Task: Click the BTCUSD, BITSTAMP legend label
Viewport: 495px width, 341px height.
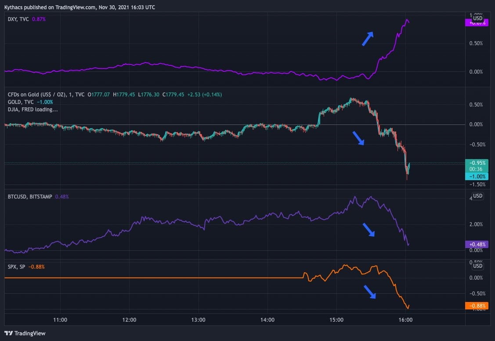Action: (30, 197)
